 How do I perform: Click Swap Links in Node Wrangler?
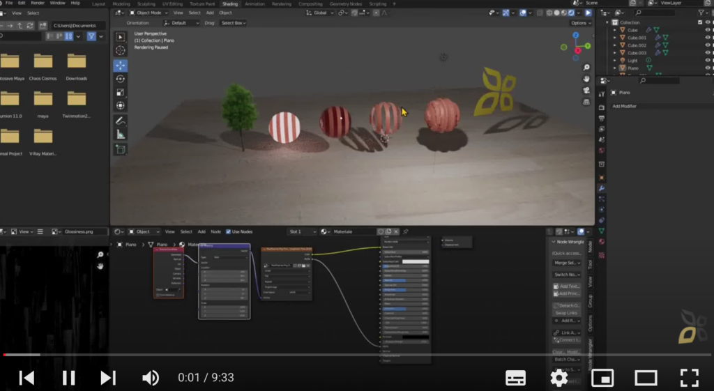(x=566, y=313)
